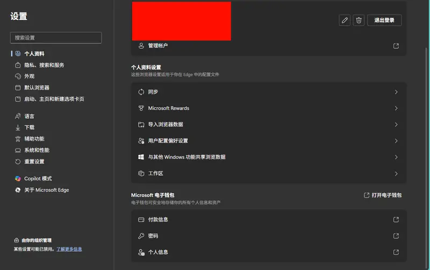Expand the 用户配置偏好设置 chevron
Image resolution: width=430 pixels, height=270 pixels.
396,141
